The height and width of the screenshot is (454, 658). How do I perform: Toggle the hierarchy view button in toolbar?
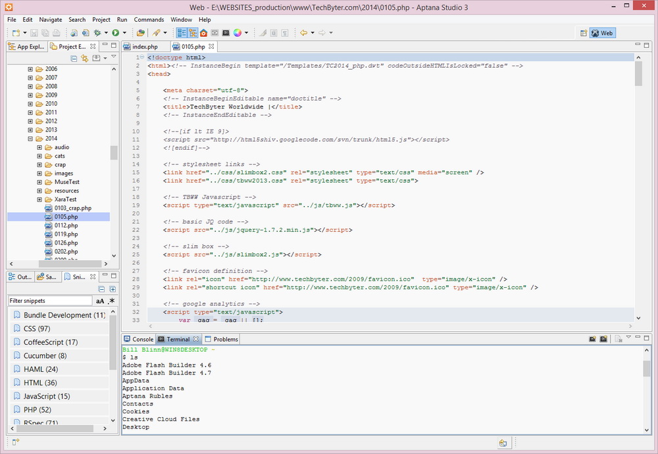point(193,33)
